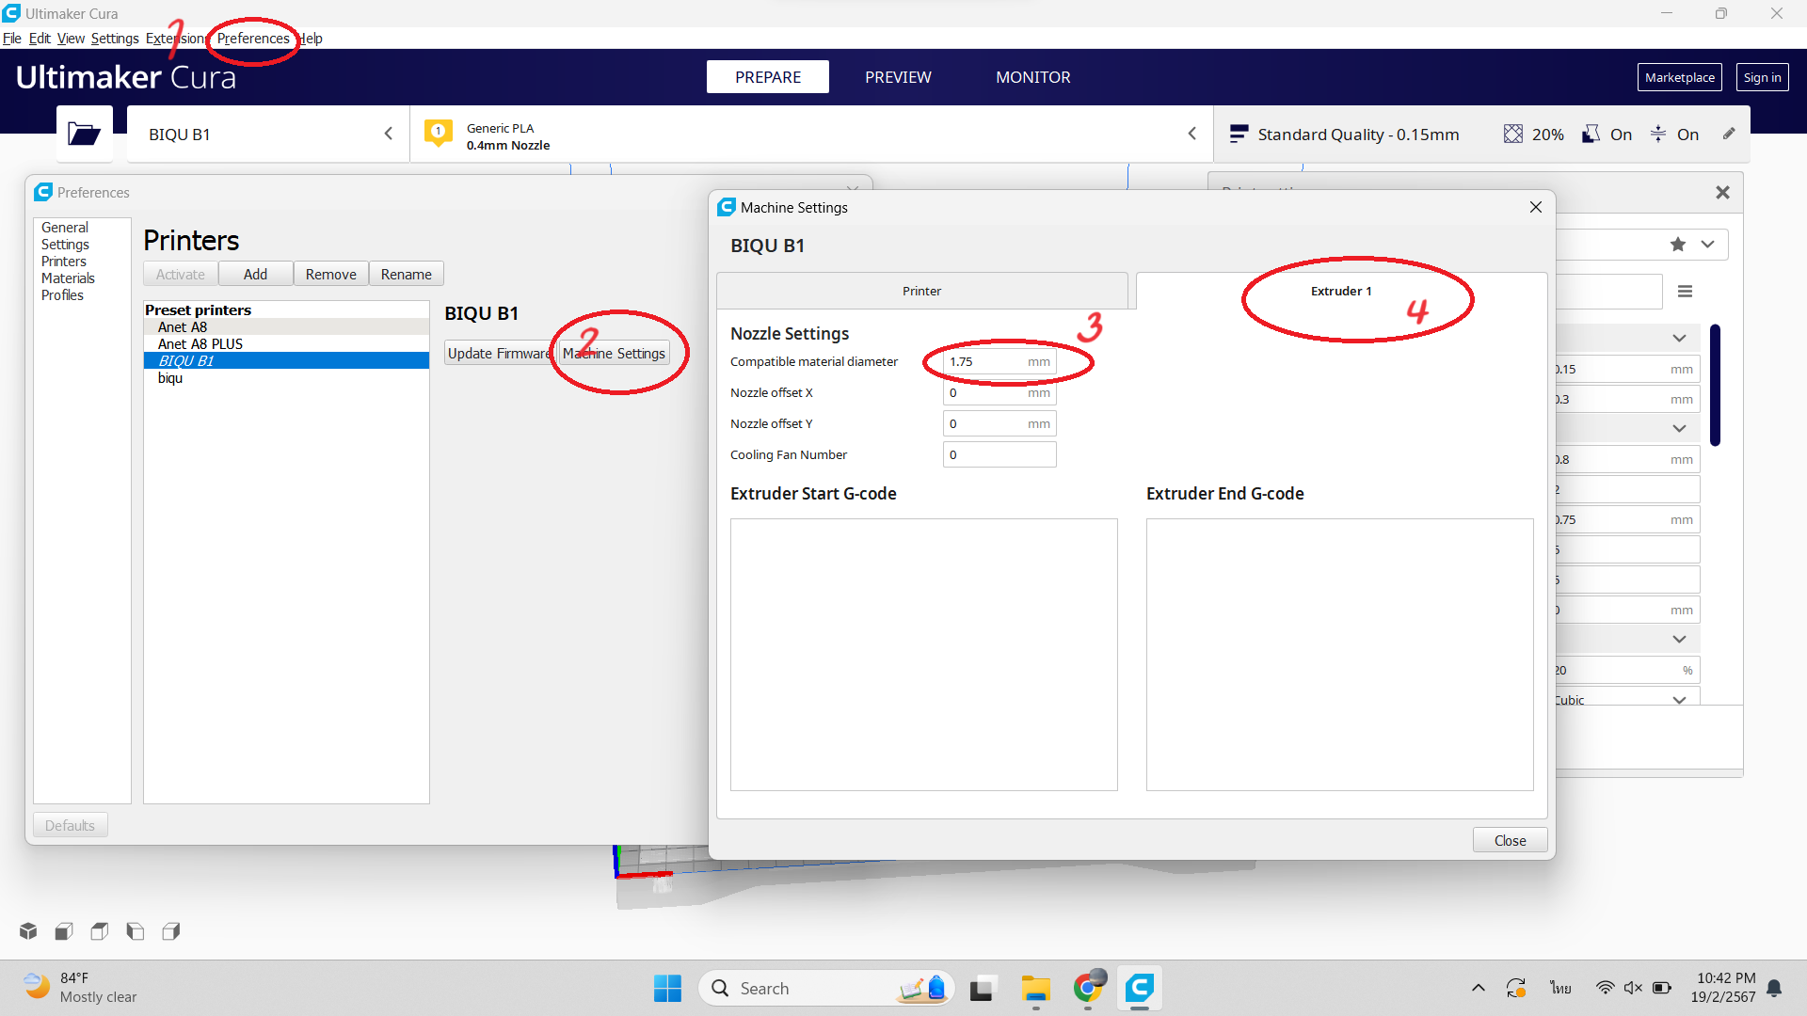Open infill pattern Cubic dropdown
1807x1016 pixels.
pos(1679,699)
